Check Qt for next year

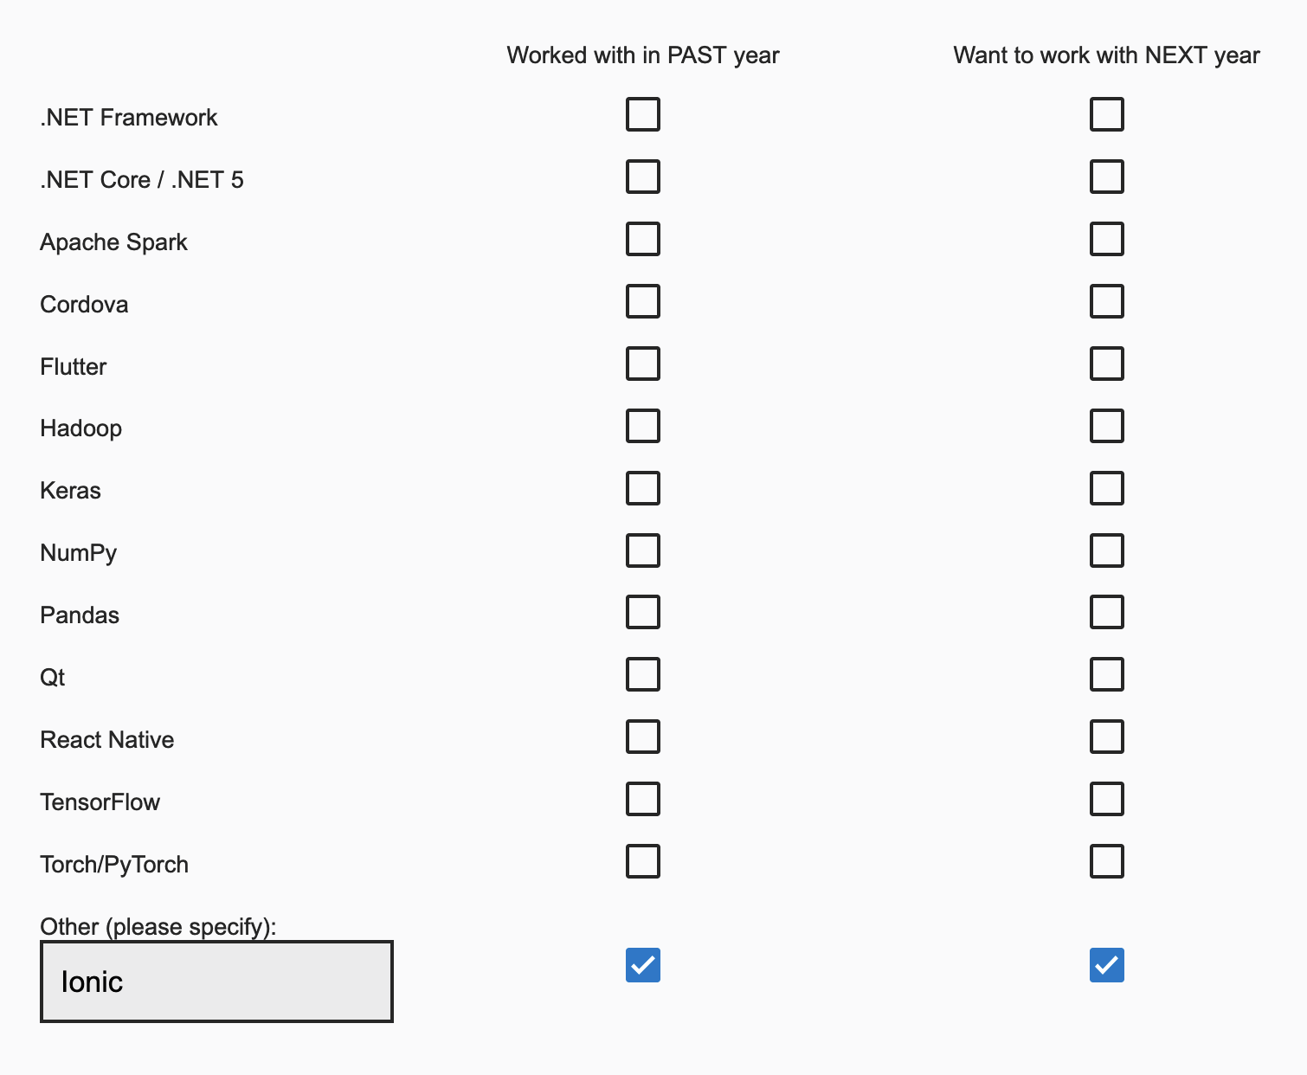[x=1106, y=674]
